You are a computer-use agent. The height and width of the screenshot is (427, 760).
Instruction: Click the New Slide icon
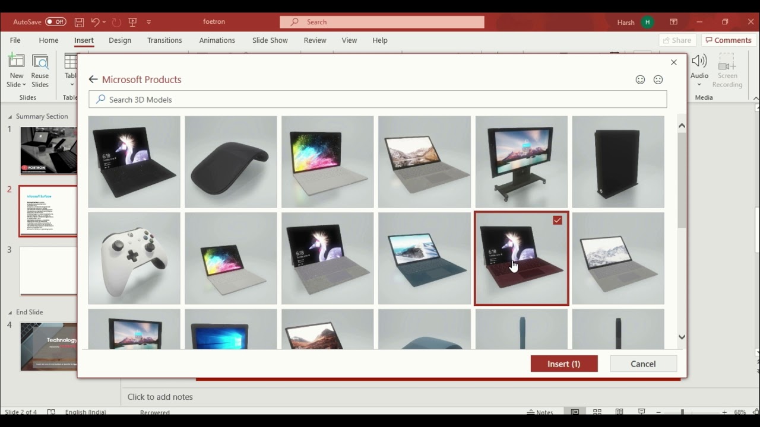tap(16, 61)
